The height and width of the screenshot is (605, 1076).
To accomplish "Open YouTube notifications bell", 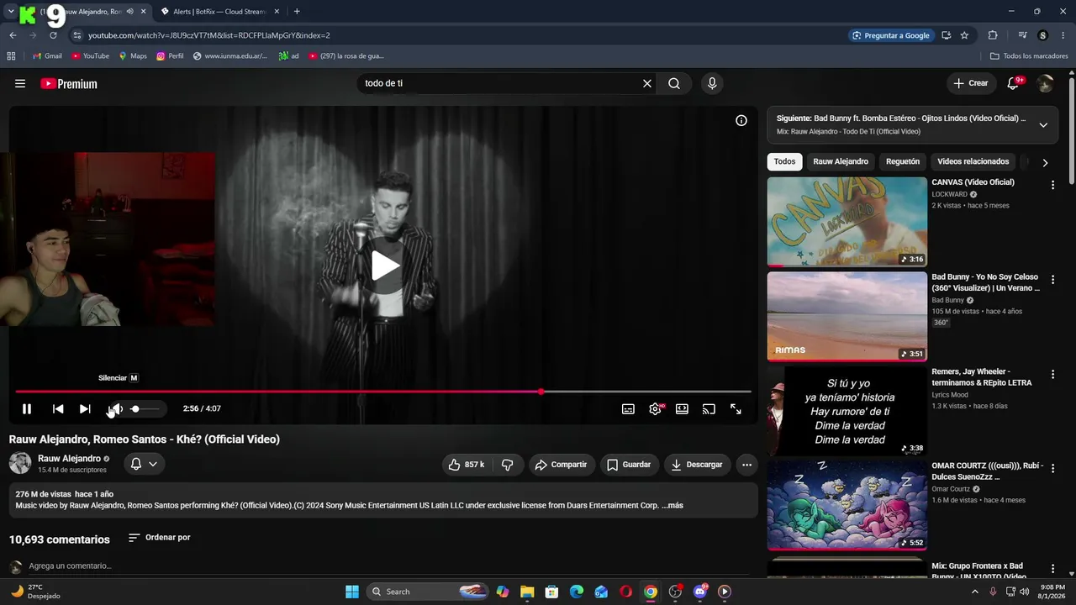I will click(x=1014, y=83).
